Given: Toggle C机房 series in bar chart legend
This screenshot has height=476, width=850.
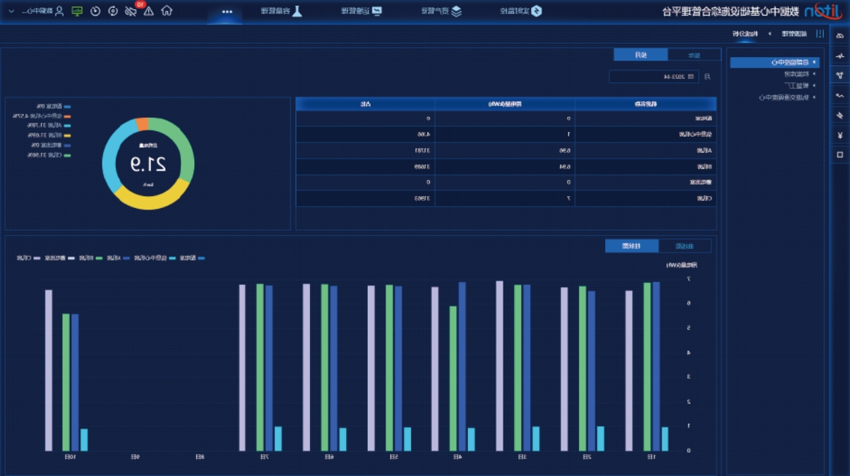Looking at the screenshot, I should pos(27,258).
